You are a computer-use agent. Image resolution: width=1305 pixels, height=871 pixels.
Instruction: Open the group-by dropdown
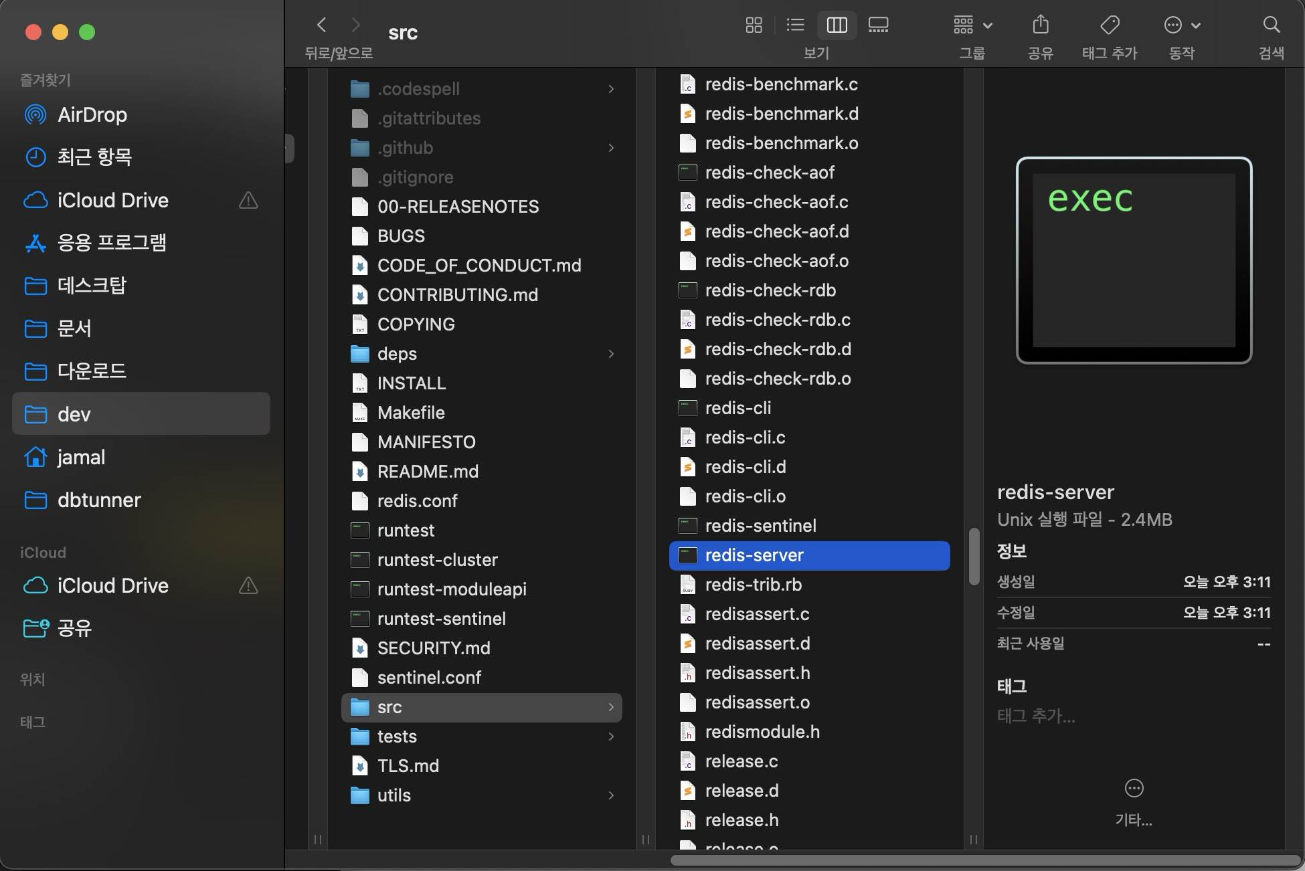[x=972, y=25]
